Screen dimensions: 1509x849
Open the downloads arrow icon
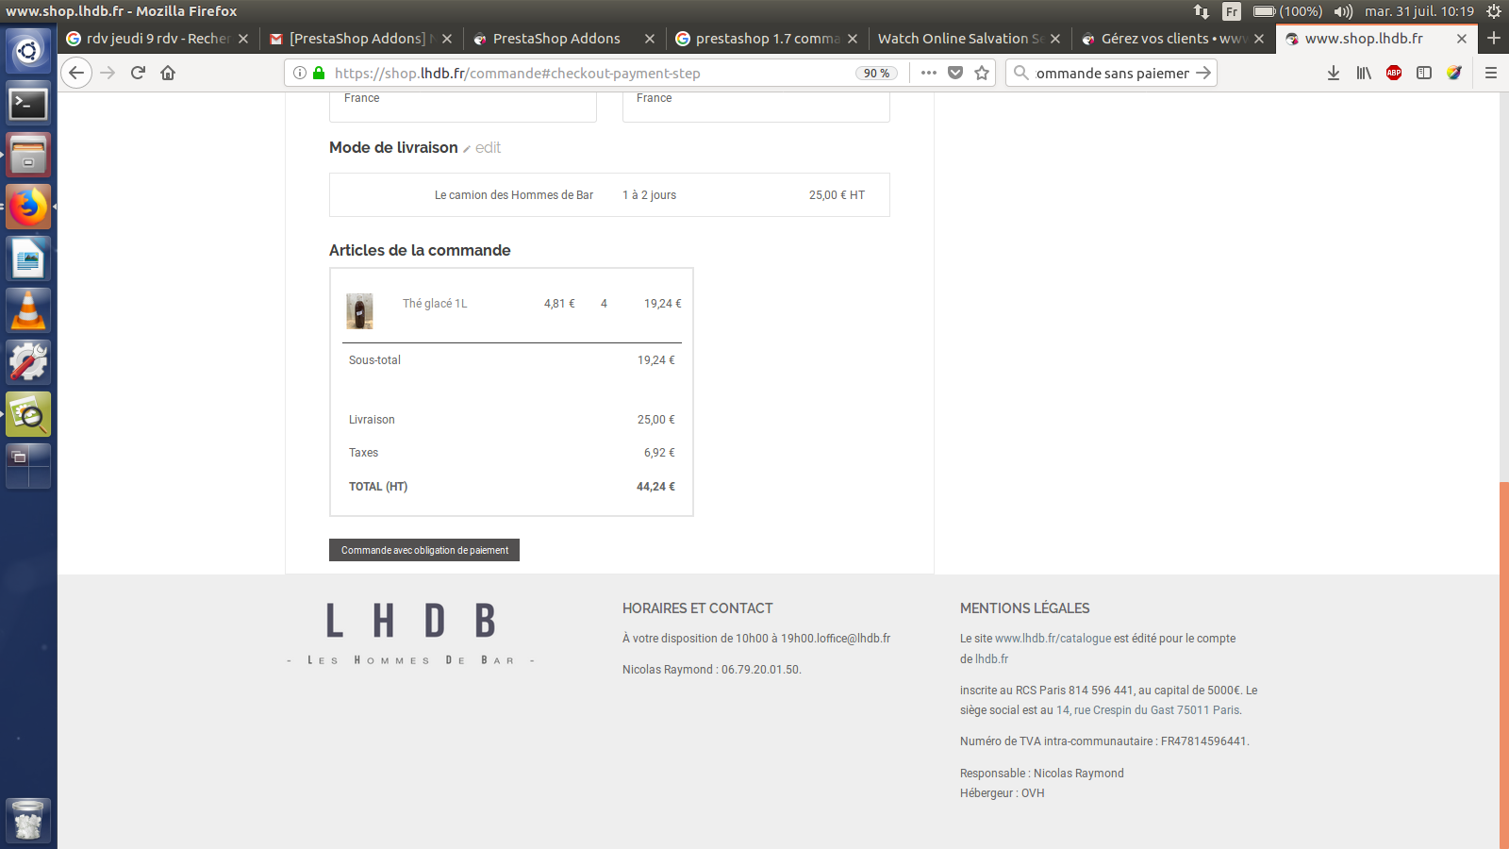(x=1334, y=73)
